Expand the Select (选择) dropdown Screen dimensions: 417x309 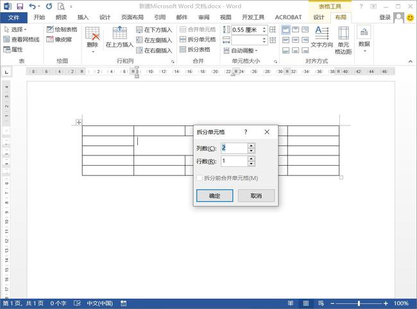tap(17, 29)
